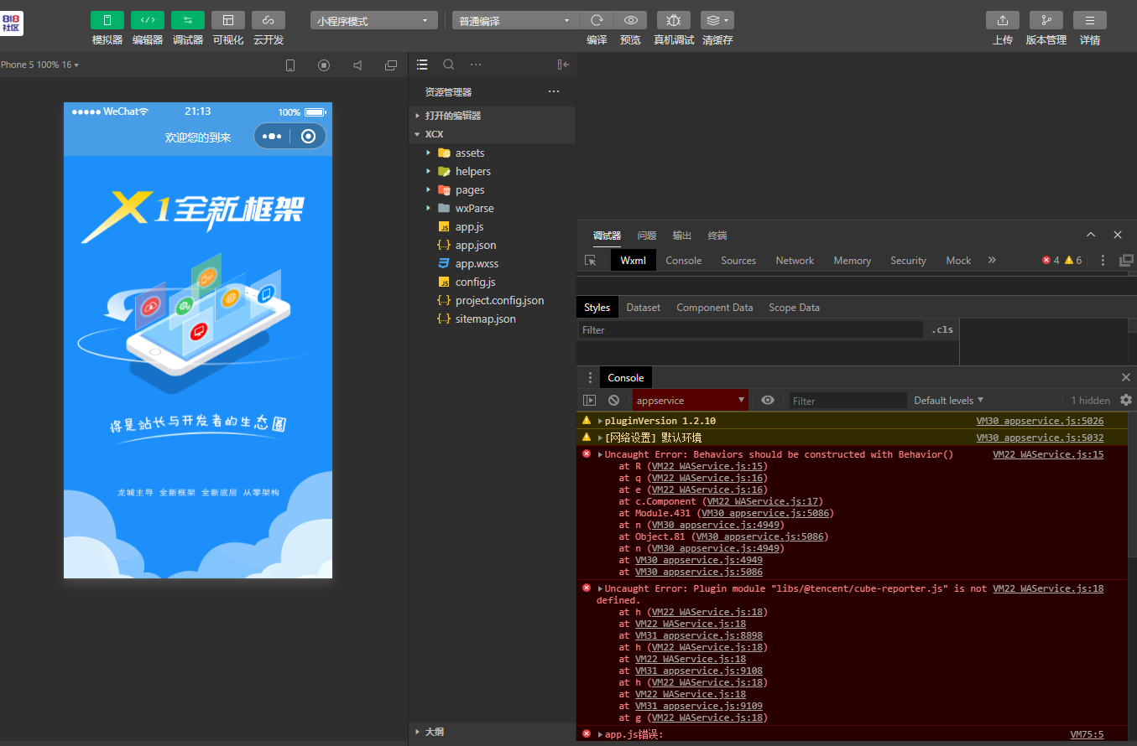1137x746 pixels.
Task: Switch to the Network tab
Action: point(794,261)
